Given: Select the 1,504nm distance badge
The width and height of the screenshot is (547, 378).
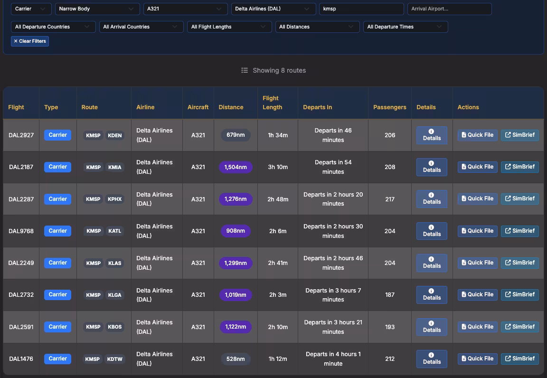Looking at the screenshot, I should [x=236, y=167].
